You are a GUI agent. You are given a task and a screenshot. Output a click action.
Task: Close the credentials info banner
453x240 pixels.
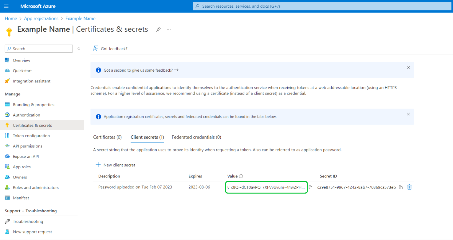[408, 114]
